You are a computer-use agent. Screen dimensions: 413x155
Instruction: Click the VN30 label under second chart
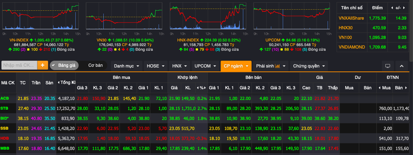pos(102,40)
